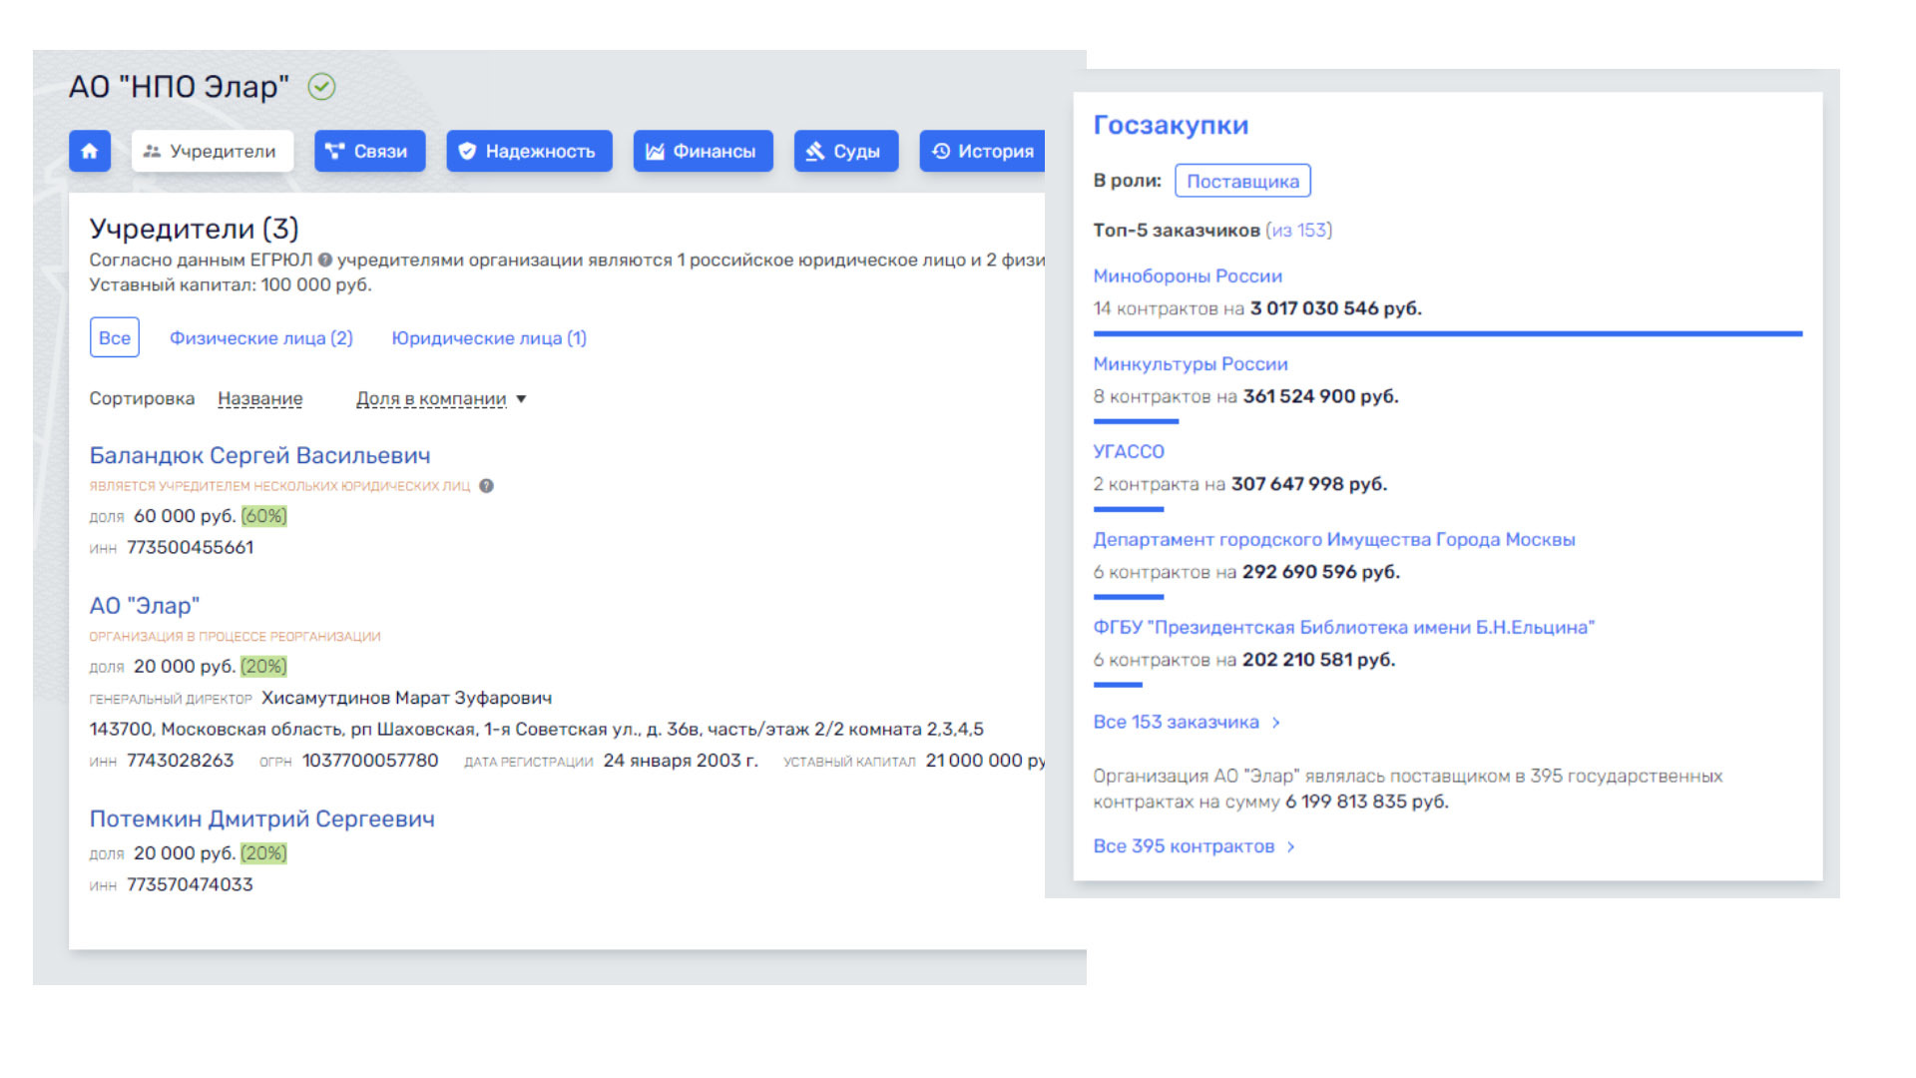The width and height of the screenshot is (1916, 1078).
Task: Click the АО "НПО Элар" company title
Action: click(179, 87)
